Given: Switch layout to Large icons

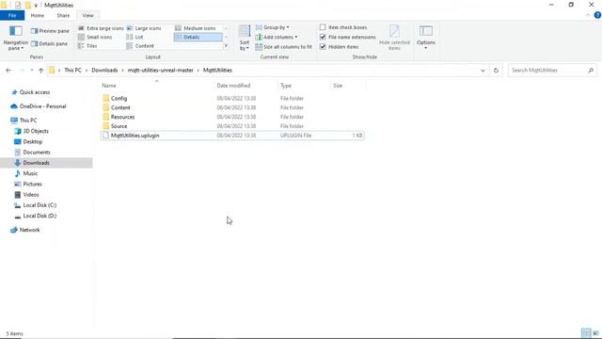Looking at the screenshot, I should [x=144, y=28].
